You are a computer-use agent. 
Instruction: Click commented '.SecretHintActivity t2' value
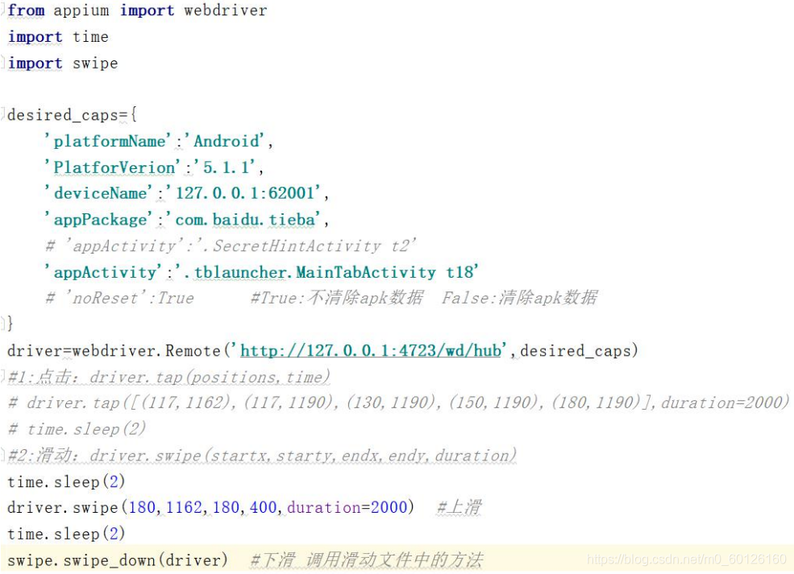(307, 246)
